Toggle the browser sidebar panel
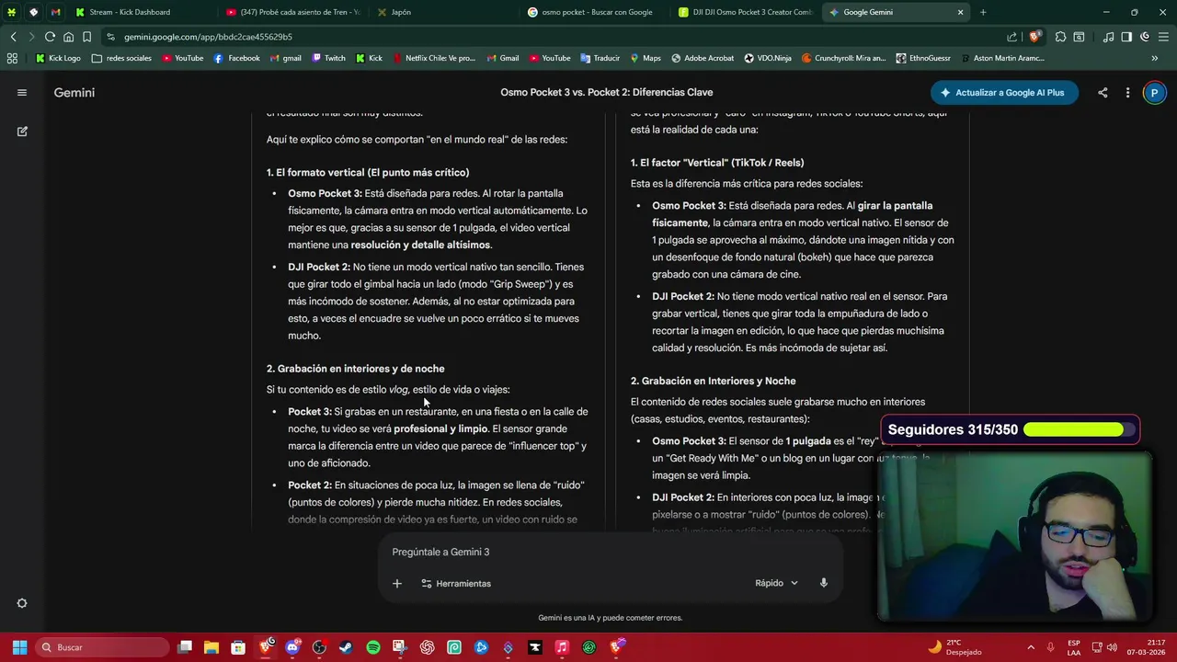The image size is (1177, 662). pyautogui.click(x=1126, y=37)
